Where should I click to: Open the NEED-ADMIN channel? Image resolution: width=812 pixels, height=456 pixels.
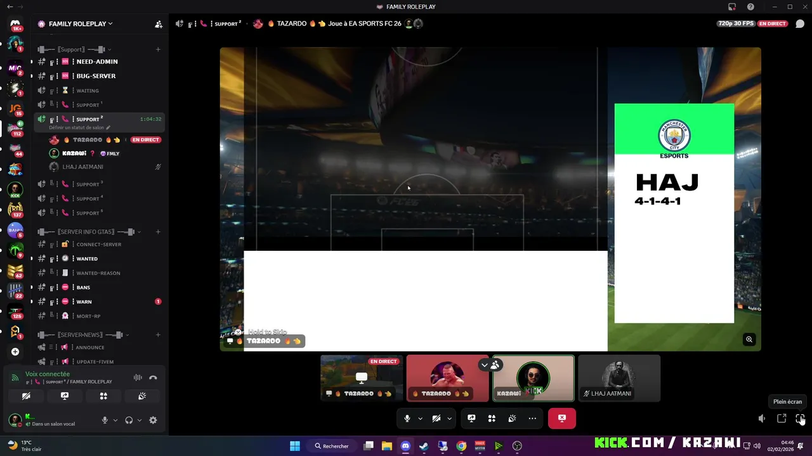(97, 61)
